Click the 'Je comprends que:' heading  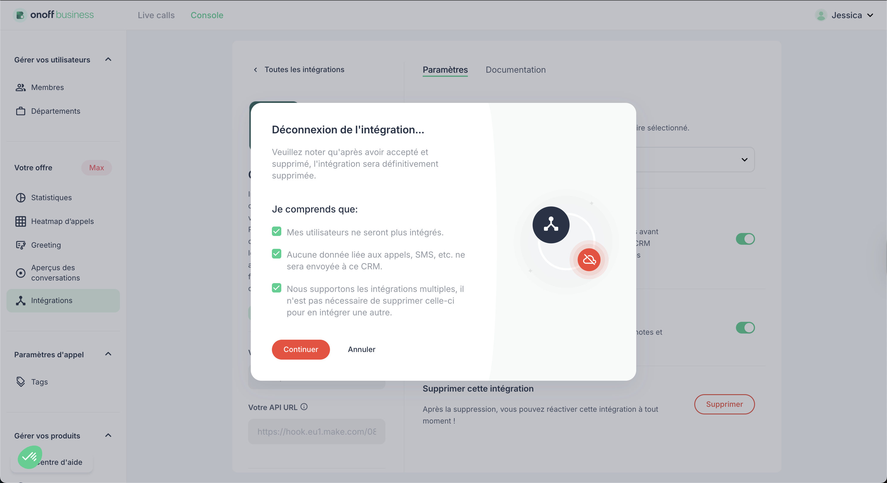click(315, 210)
